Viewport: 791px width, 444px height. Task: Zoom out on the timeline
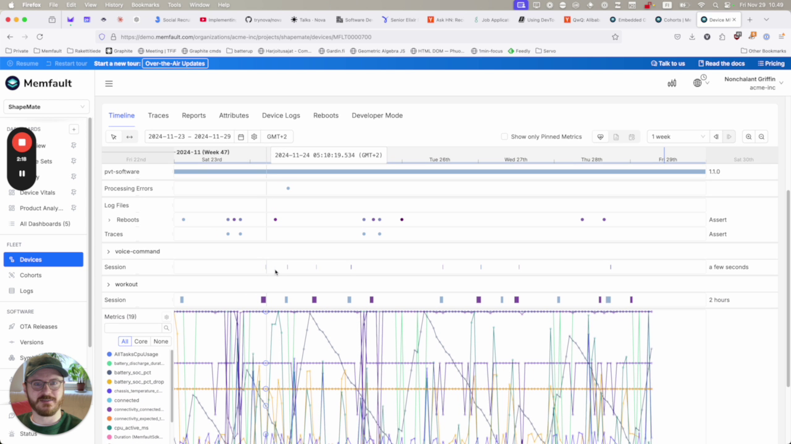click(761, 137)
